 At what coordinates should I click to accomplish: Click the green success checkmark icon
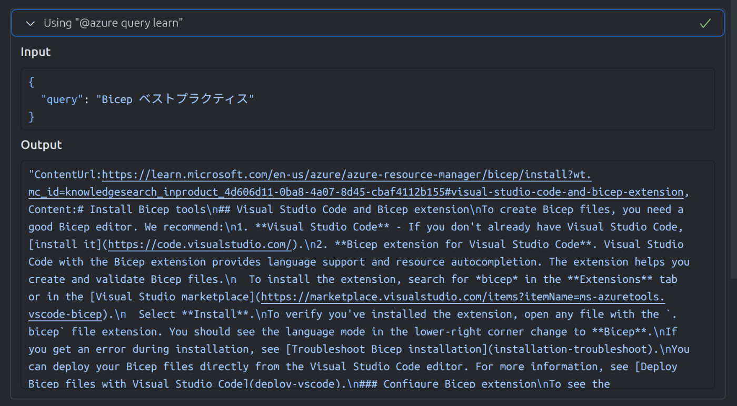pos(705,23)
